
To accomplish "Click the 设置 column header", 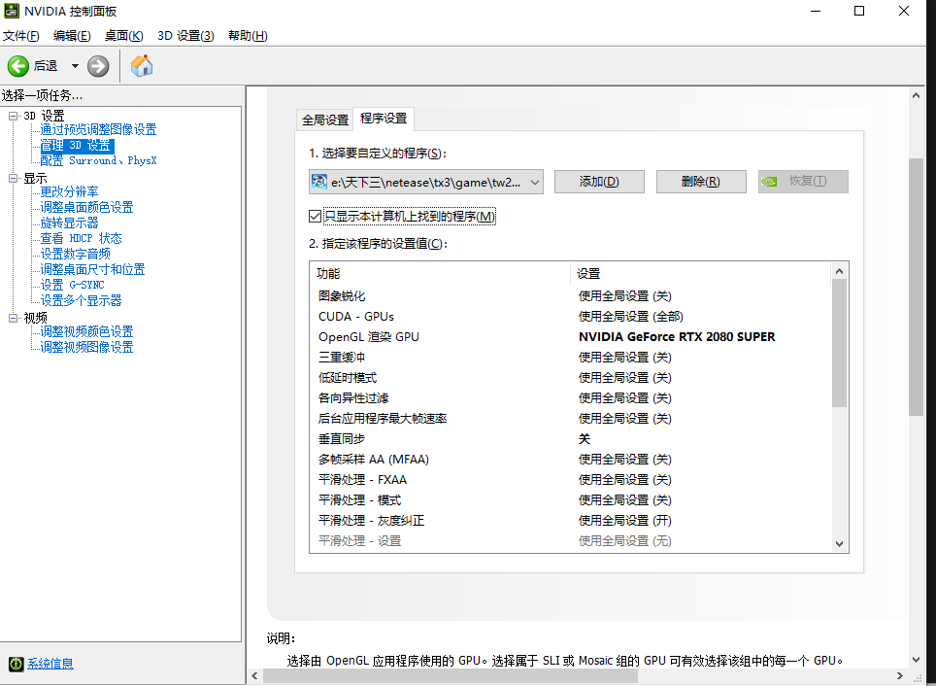I will [700, 274].
